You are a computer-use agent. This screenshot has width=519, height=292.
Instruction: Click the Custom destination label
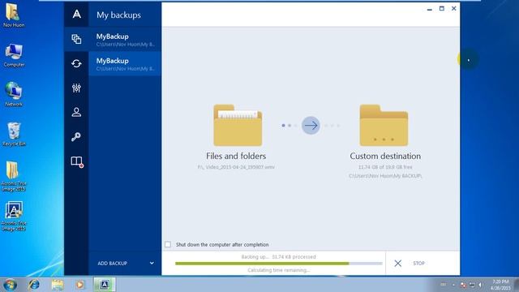pos(385,156)
